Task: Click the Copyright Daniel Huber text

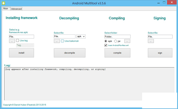Action: pos(25,105)
